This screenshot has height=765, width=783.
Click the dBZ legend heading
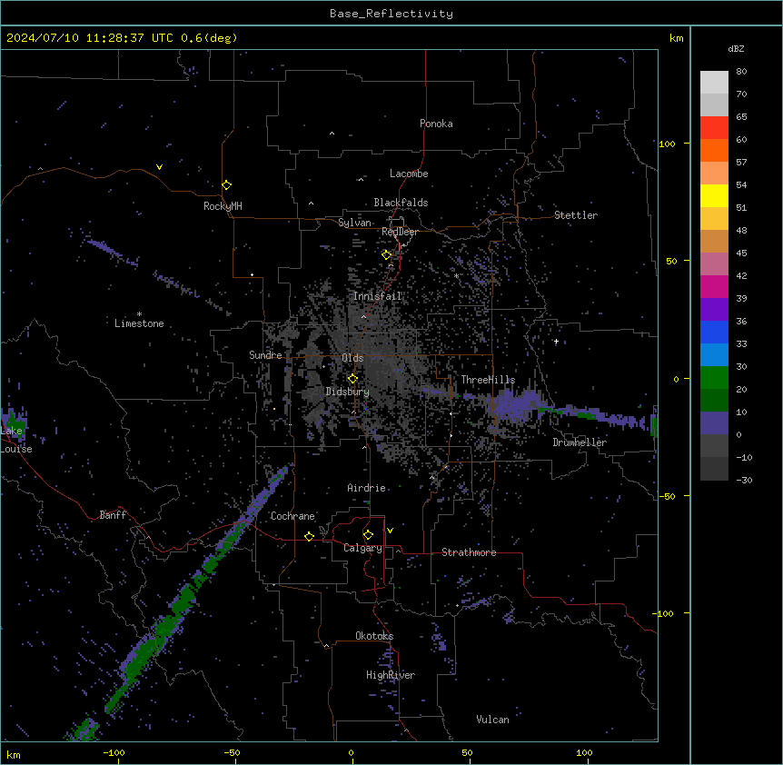pos(736,48)
